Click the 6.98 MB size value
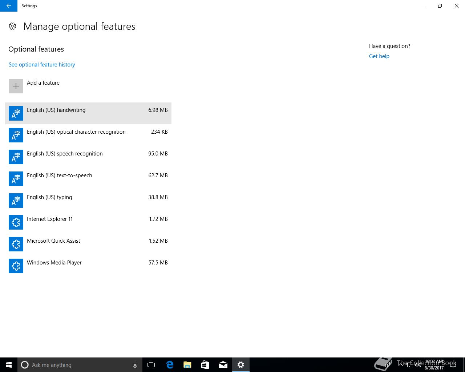This screenshot has height=372, width=465. (x=158, y=110)
